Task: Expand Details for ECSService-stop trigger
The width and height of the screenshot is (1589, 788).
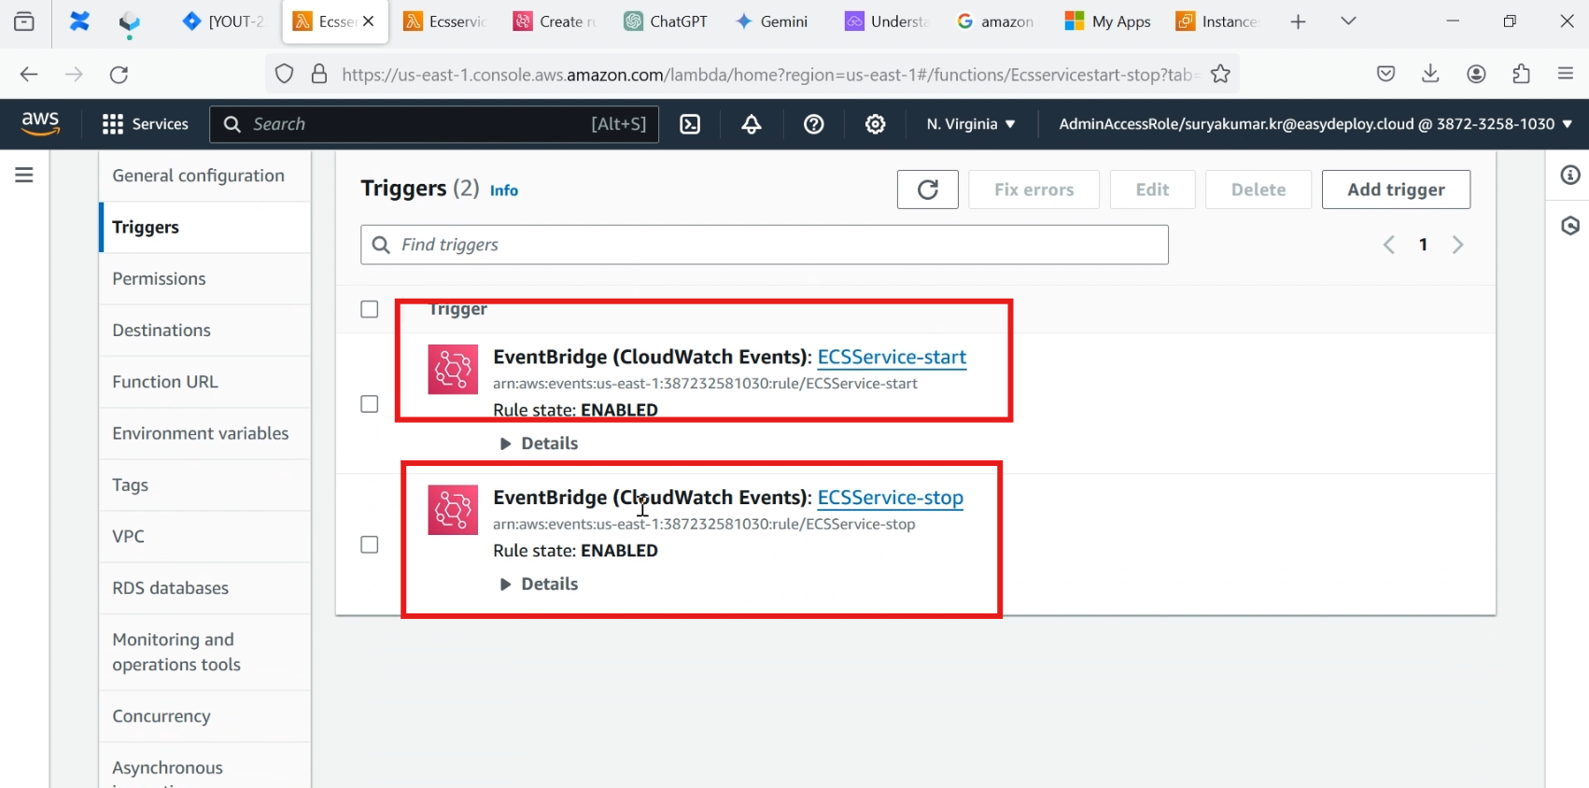Action: 540,584
